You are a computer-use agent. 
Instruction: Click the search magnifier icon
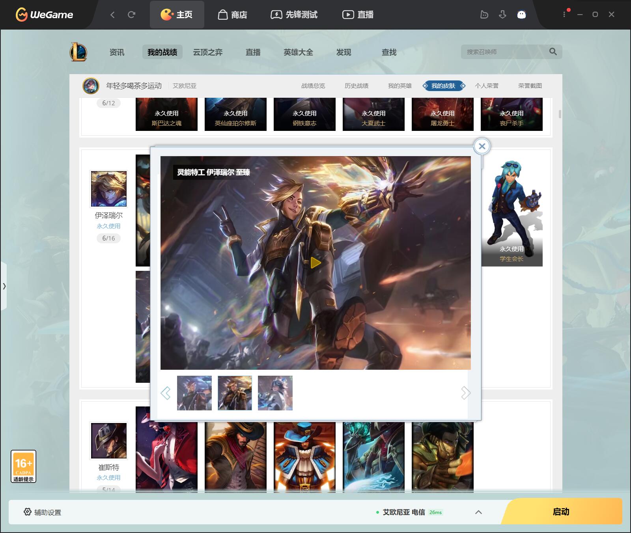pos(553,52)
